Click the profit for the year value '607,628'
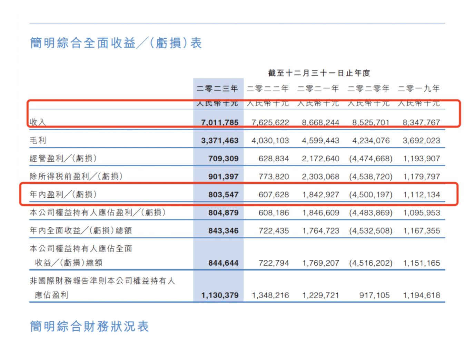 point(274,195)
